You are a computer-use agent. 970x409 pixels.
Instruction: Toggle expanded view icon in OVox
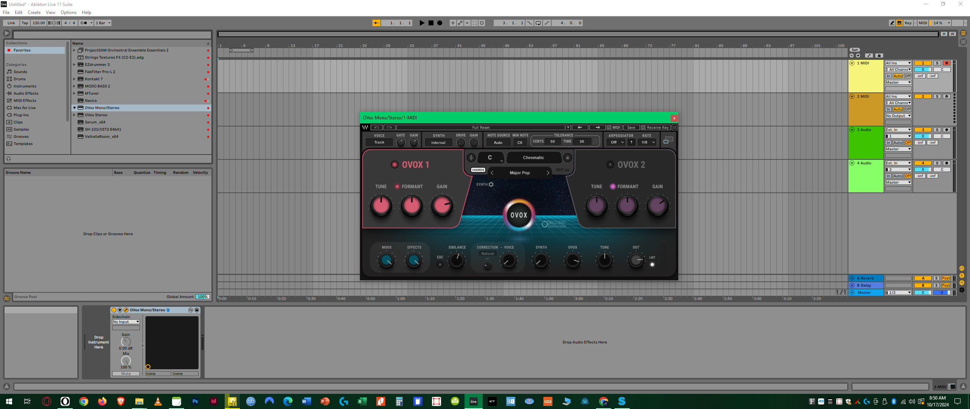click(668, 140)
